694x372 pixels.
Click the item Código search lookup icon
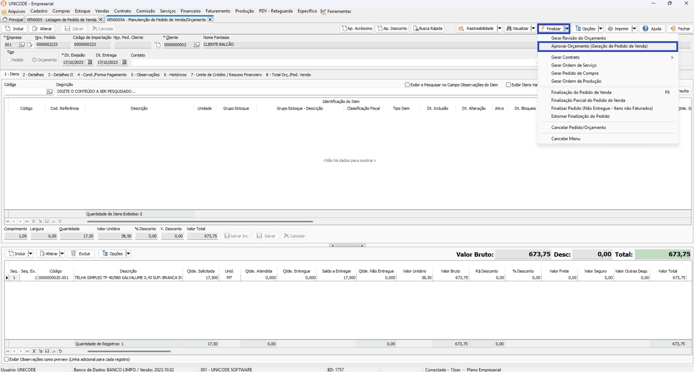[x=50, y=92]
